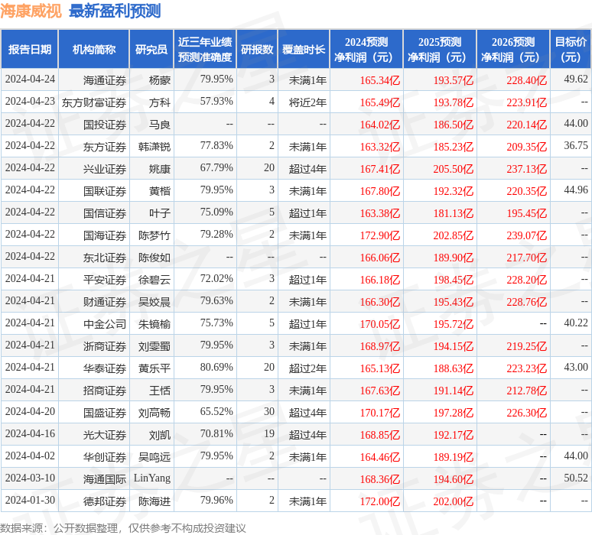Click researcher name 韩潇锐
This screenshot has height=535, width=592.
click(155, 147)
